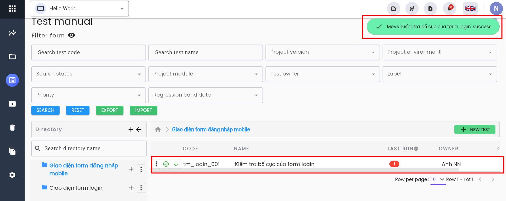Open the video play sidebar icon

point(12,104)
